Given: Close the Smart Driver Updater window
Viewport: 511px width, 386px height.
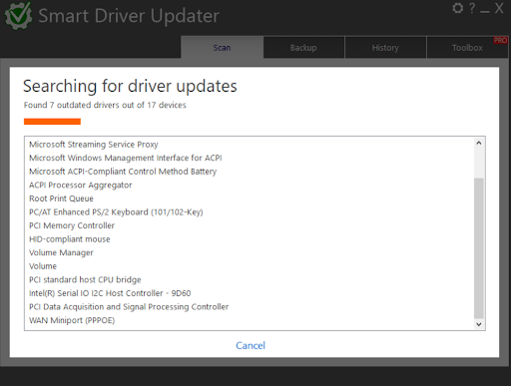Looking at the screenshot, I should coord(499,8).
